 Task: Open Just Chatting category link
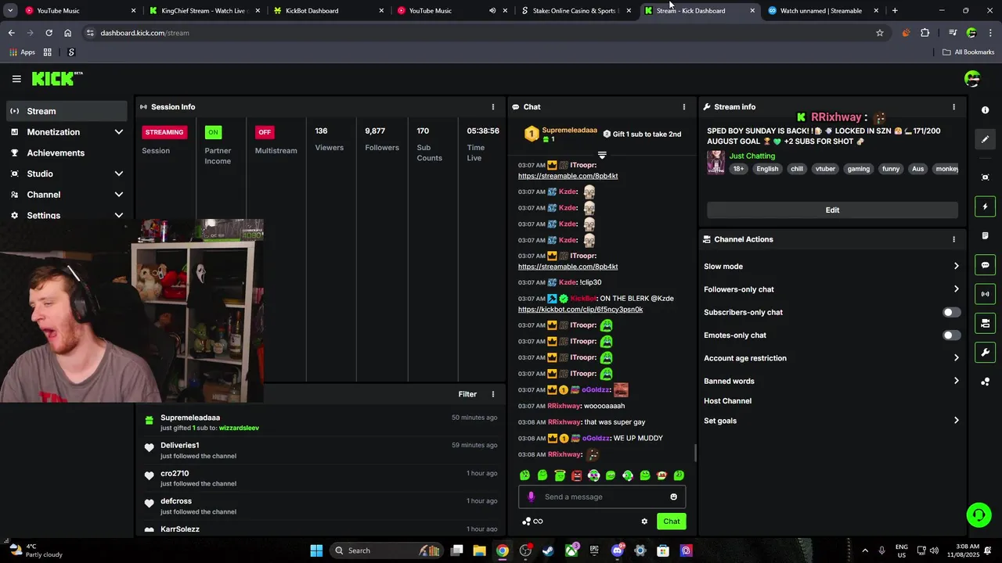(752, 156)
